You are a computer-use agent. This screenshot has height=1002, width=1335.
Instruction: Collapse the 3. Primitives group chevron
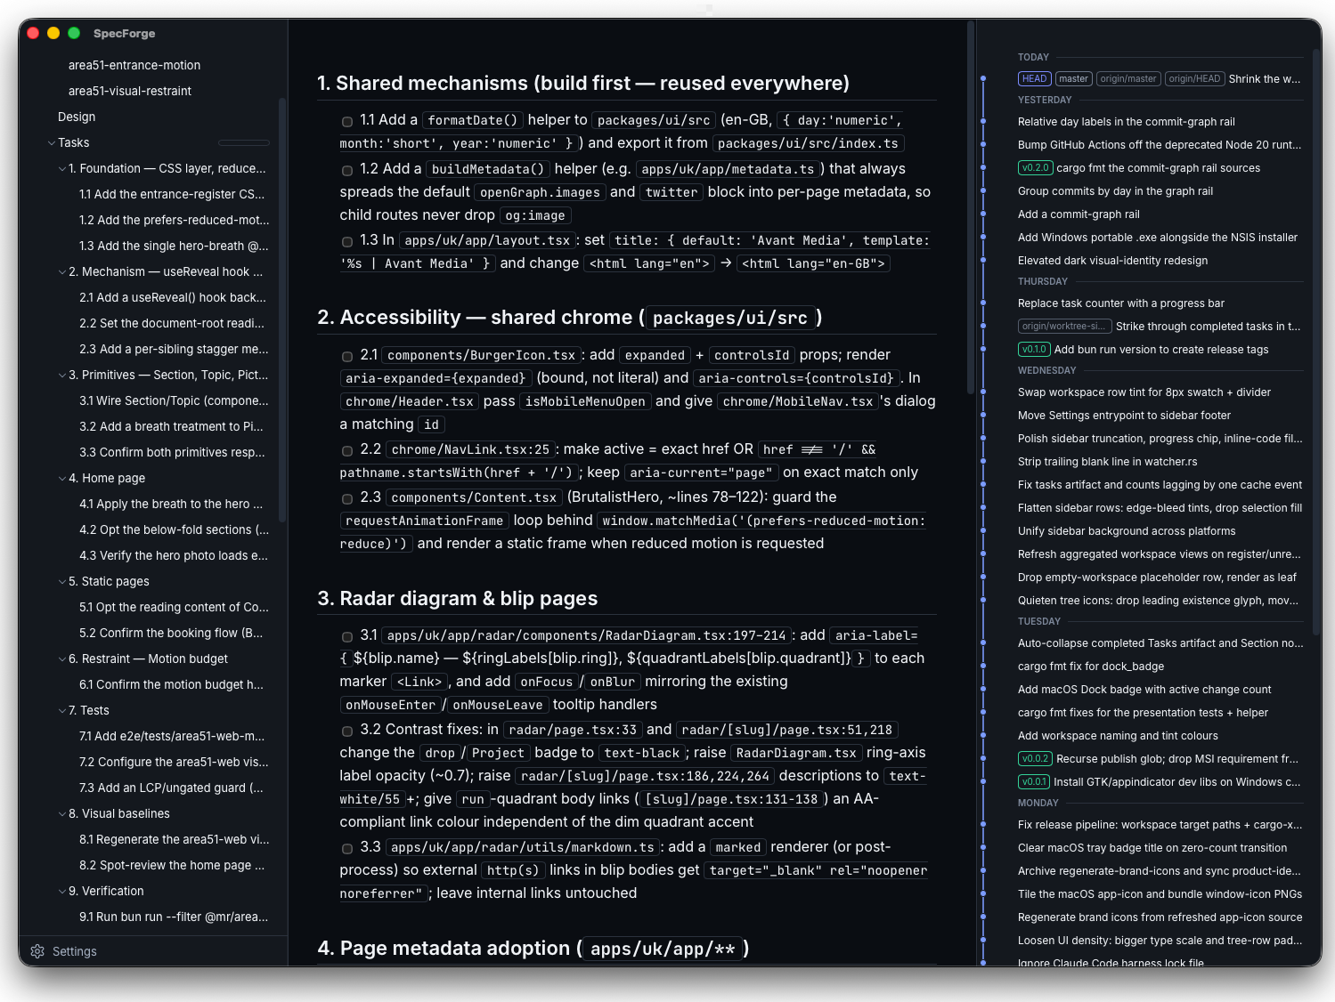(62, 375)
